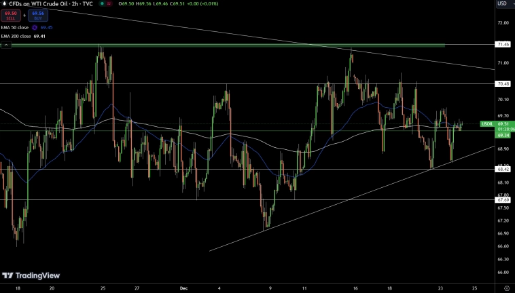Click the EMA 50 value 69.45
This screenshot has height=293, width=515.
pyautogui.click(x=47, y=28)
